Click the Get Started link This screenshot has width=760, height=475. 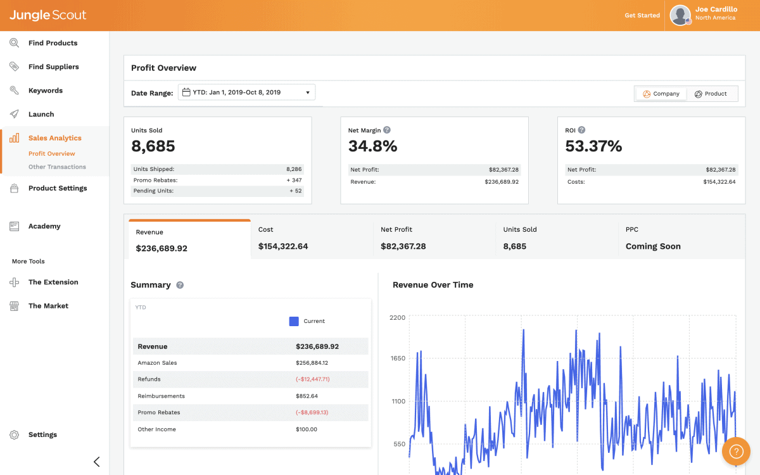coord(642,15)
